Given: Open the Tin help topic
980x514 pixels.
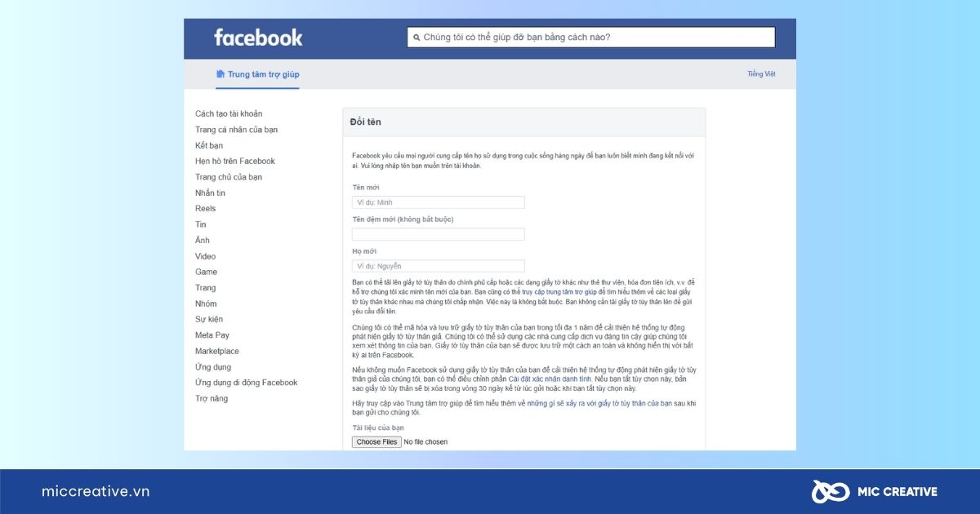Looking at the screenshot, I should (x=201, y=224).
